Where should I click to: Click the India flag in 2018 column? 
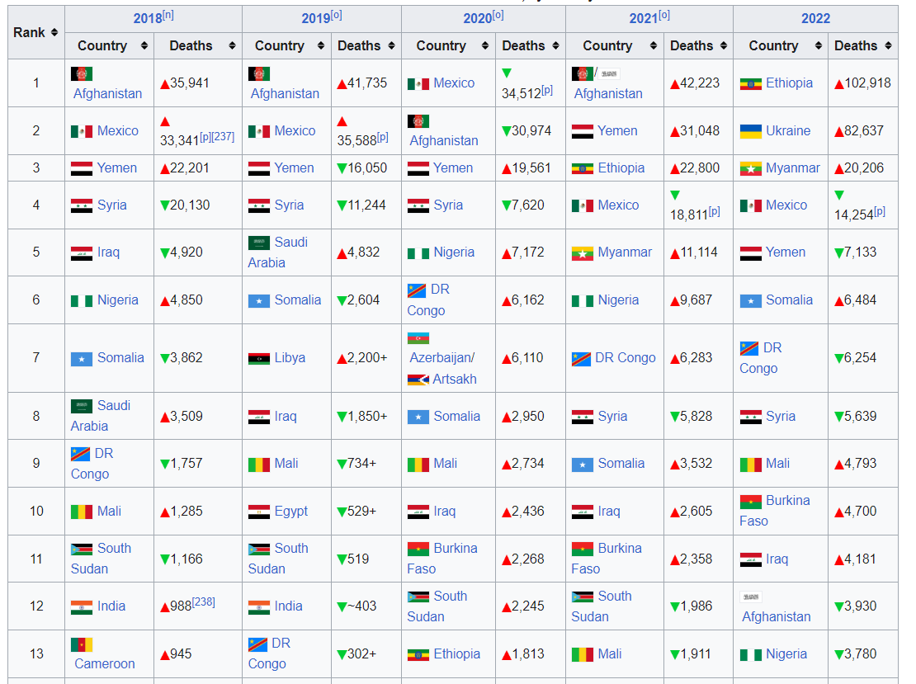82,607
